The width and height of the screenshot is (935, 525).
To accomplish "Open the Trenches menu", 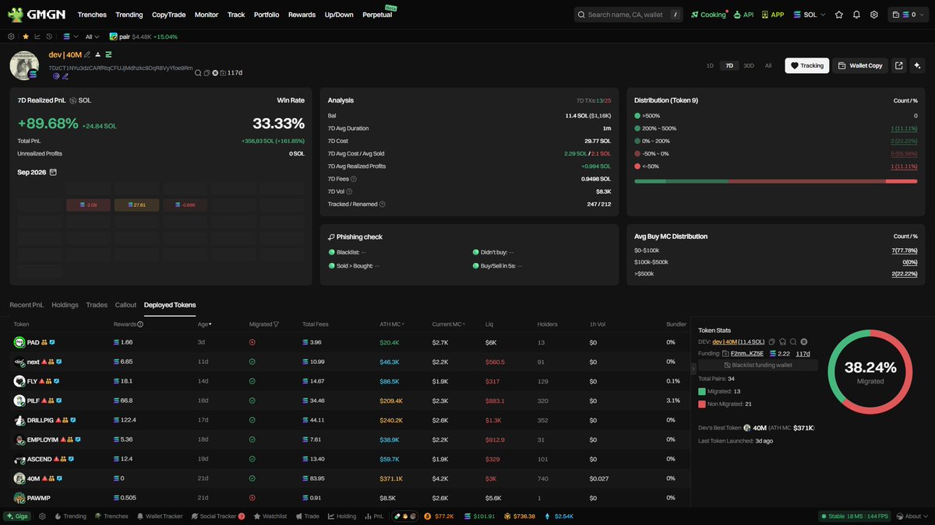I will click(x=92, y=15).
